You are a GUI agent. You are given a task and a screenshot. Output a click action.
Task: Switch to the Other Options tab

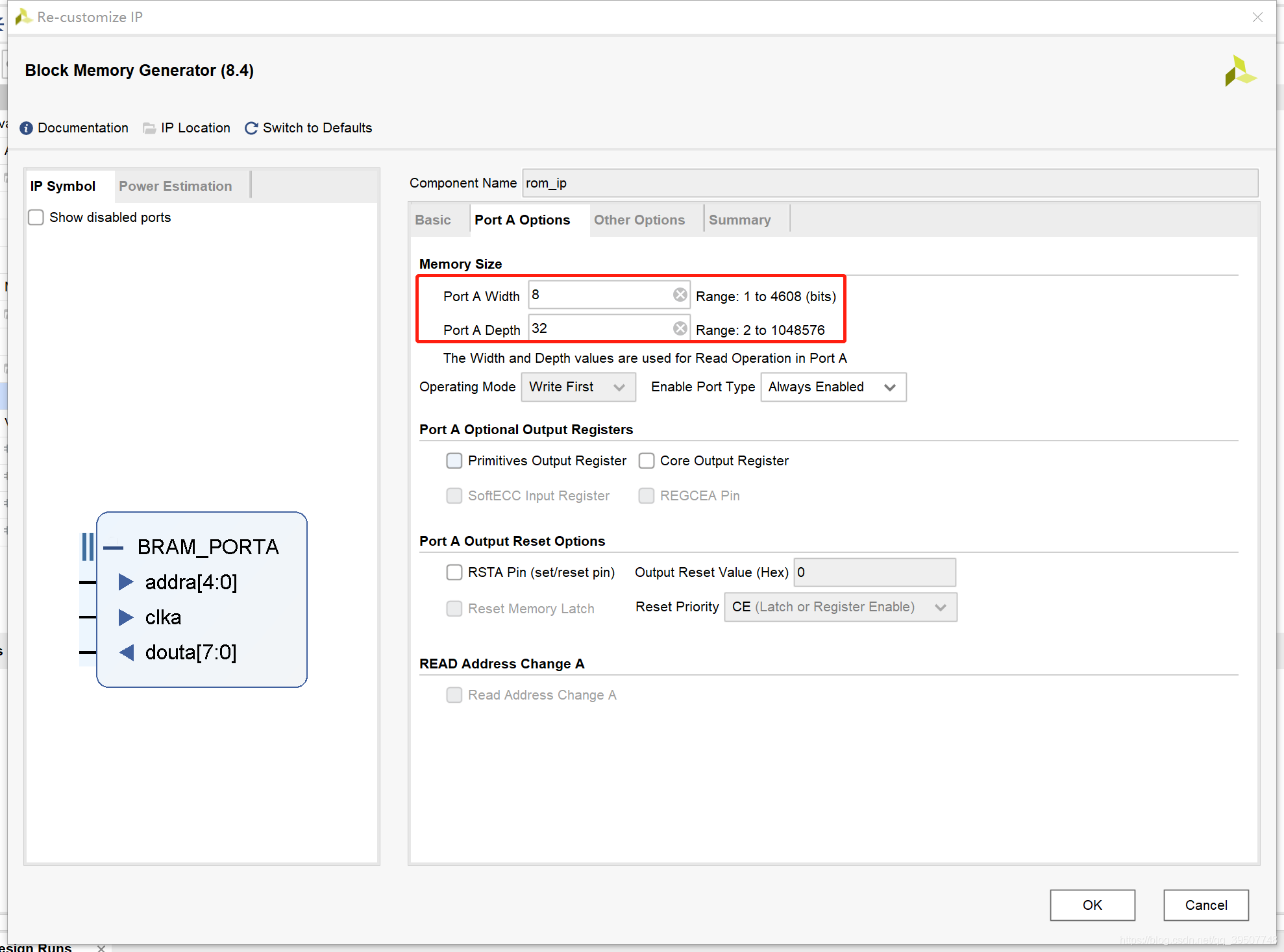[x=639, y=220]
